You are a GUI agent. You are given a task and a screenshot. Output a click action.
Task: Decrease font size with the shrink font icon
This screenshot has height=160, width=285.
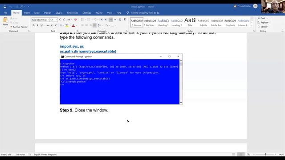64,20
